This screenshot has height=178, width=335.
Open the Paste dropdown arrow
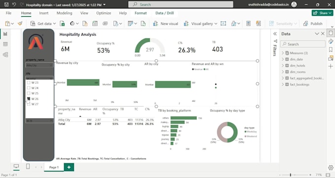[12, 24]
